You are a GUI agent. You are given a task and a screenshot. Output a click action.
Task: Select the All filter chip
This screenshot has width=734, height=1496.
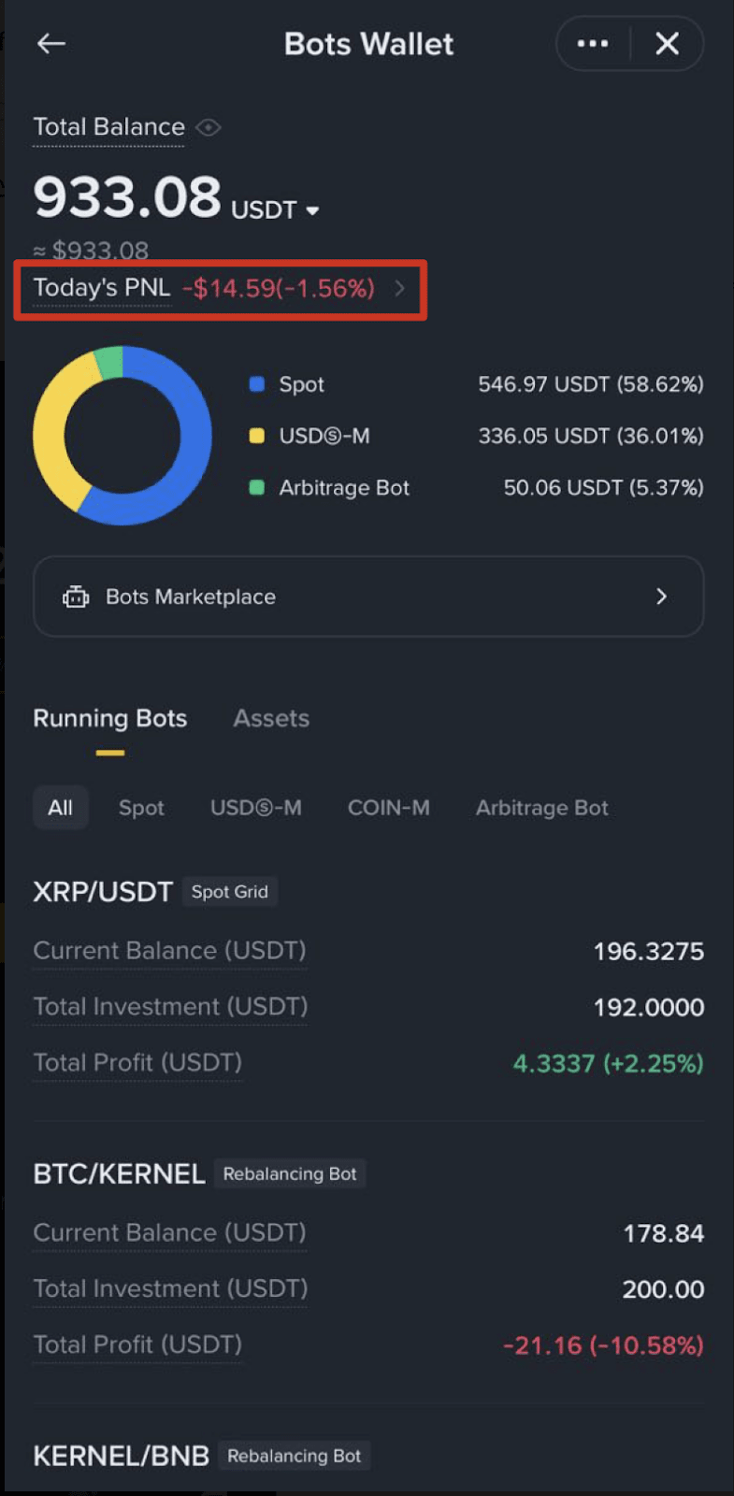61,808
